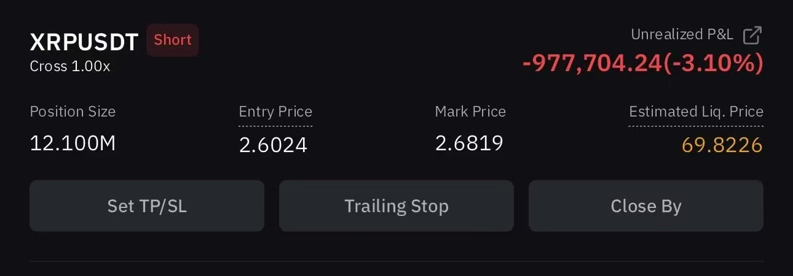Click the Set TP/SL button

click(147, 206)
